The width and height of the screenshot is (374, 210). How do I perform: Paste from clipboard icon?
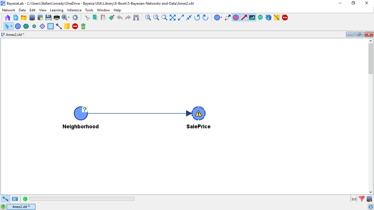coord(103,17)
